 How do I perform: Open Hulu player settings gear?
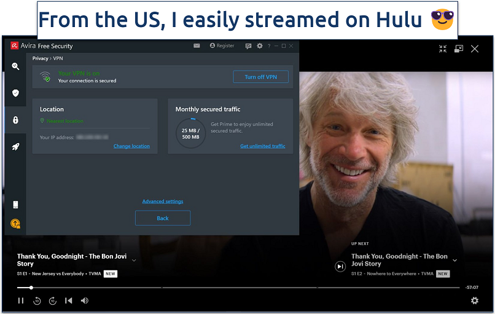(474, 300)
